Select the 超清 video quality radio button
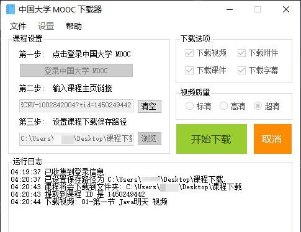301x232 pixels. pyautogui.click(x=258, y=106)
